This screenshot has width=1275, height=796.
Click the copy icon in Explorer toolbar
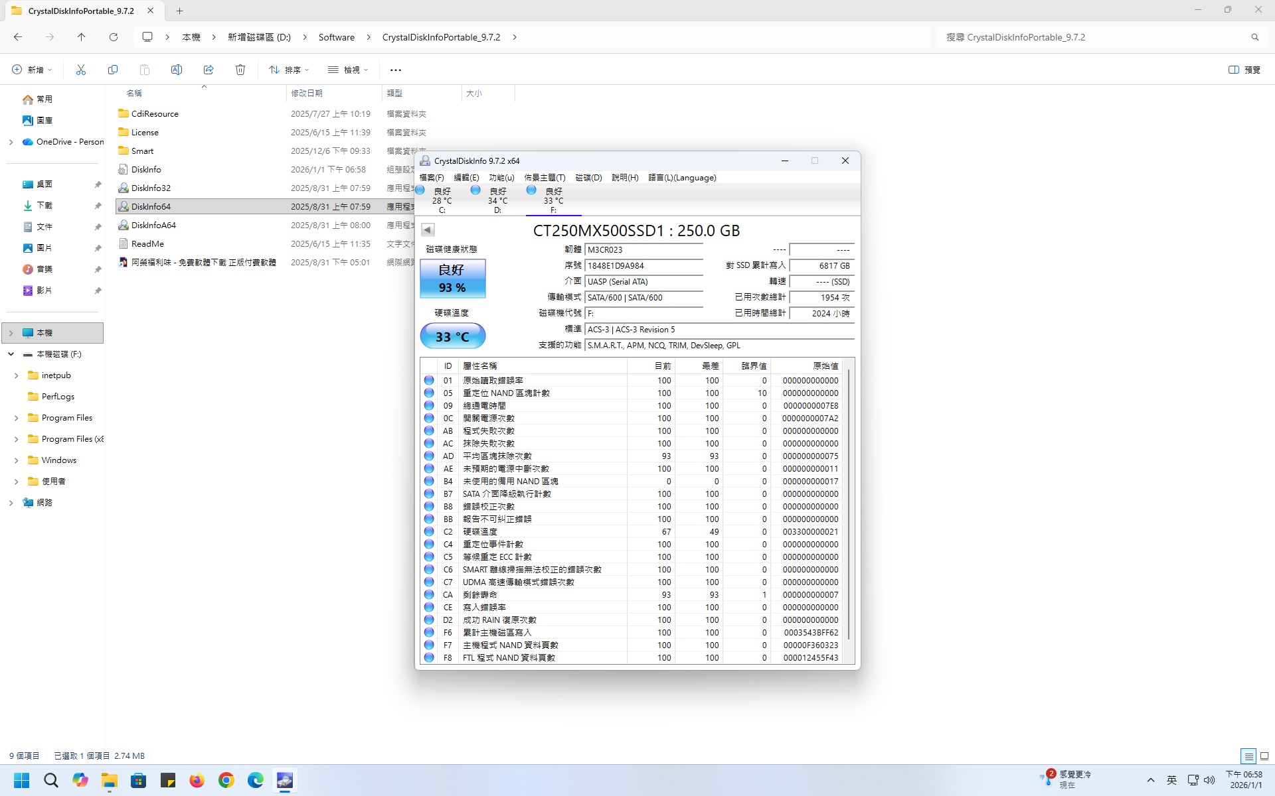(113, 70)
